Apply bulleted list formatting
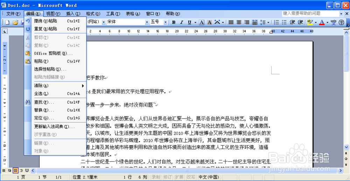This screenshot has height=181, width=350. coord(284,22)
